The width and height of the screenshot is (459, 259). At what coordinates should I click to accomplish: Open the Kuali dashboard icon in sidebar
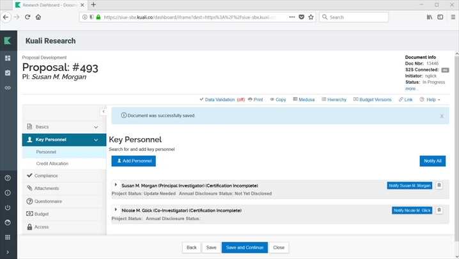8,58
